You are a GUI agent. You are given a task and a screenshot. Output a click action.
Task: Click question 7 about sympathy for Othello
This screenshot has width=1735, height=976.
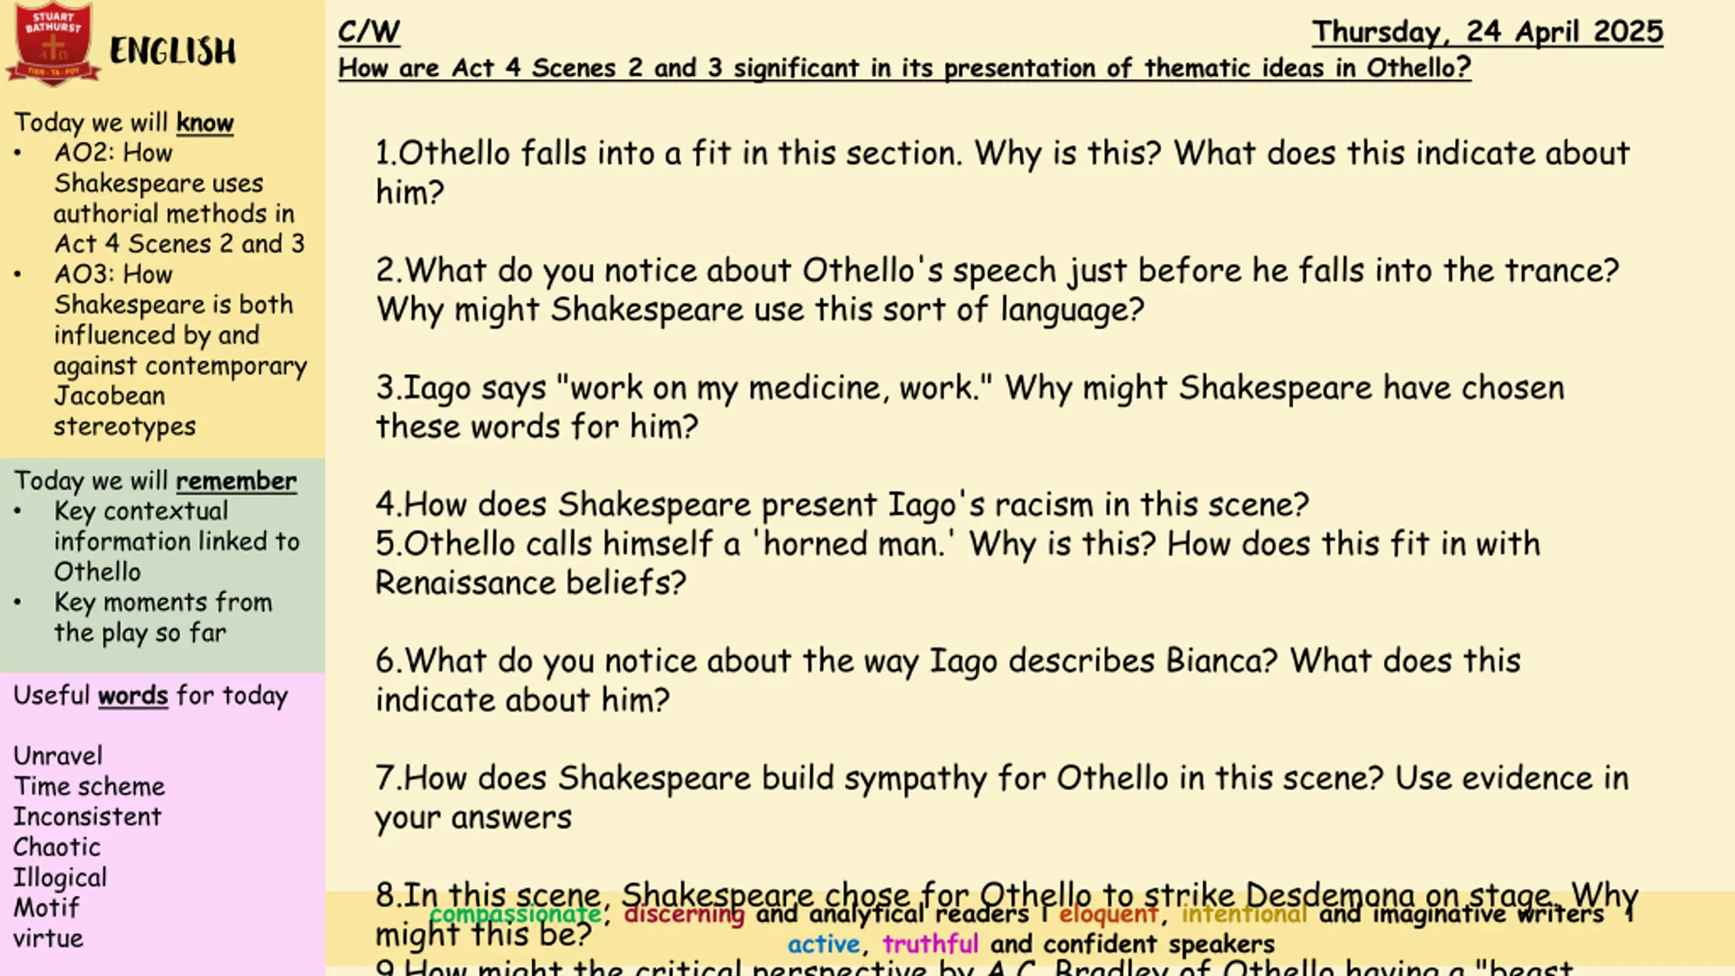(1002, 797)
